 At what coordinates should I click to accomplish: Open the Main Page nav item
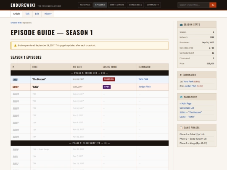tap(85, 5)
